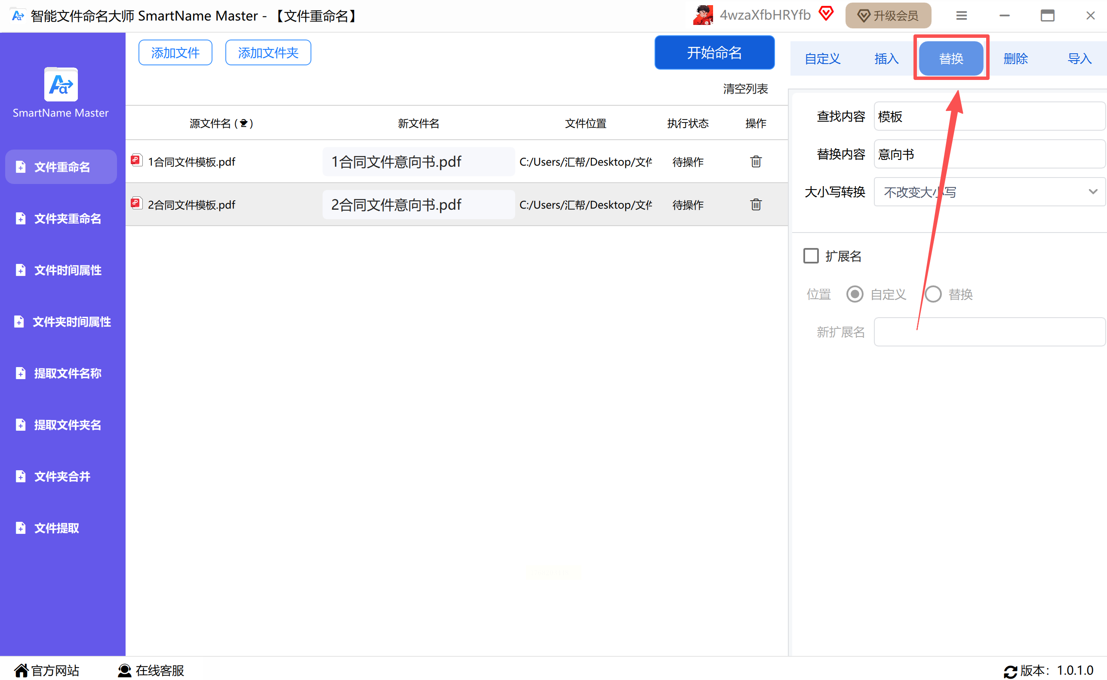Click the 开始命名 button
This screenshot has height=680, width=1107.
click(714, 52)
